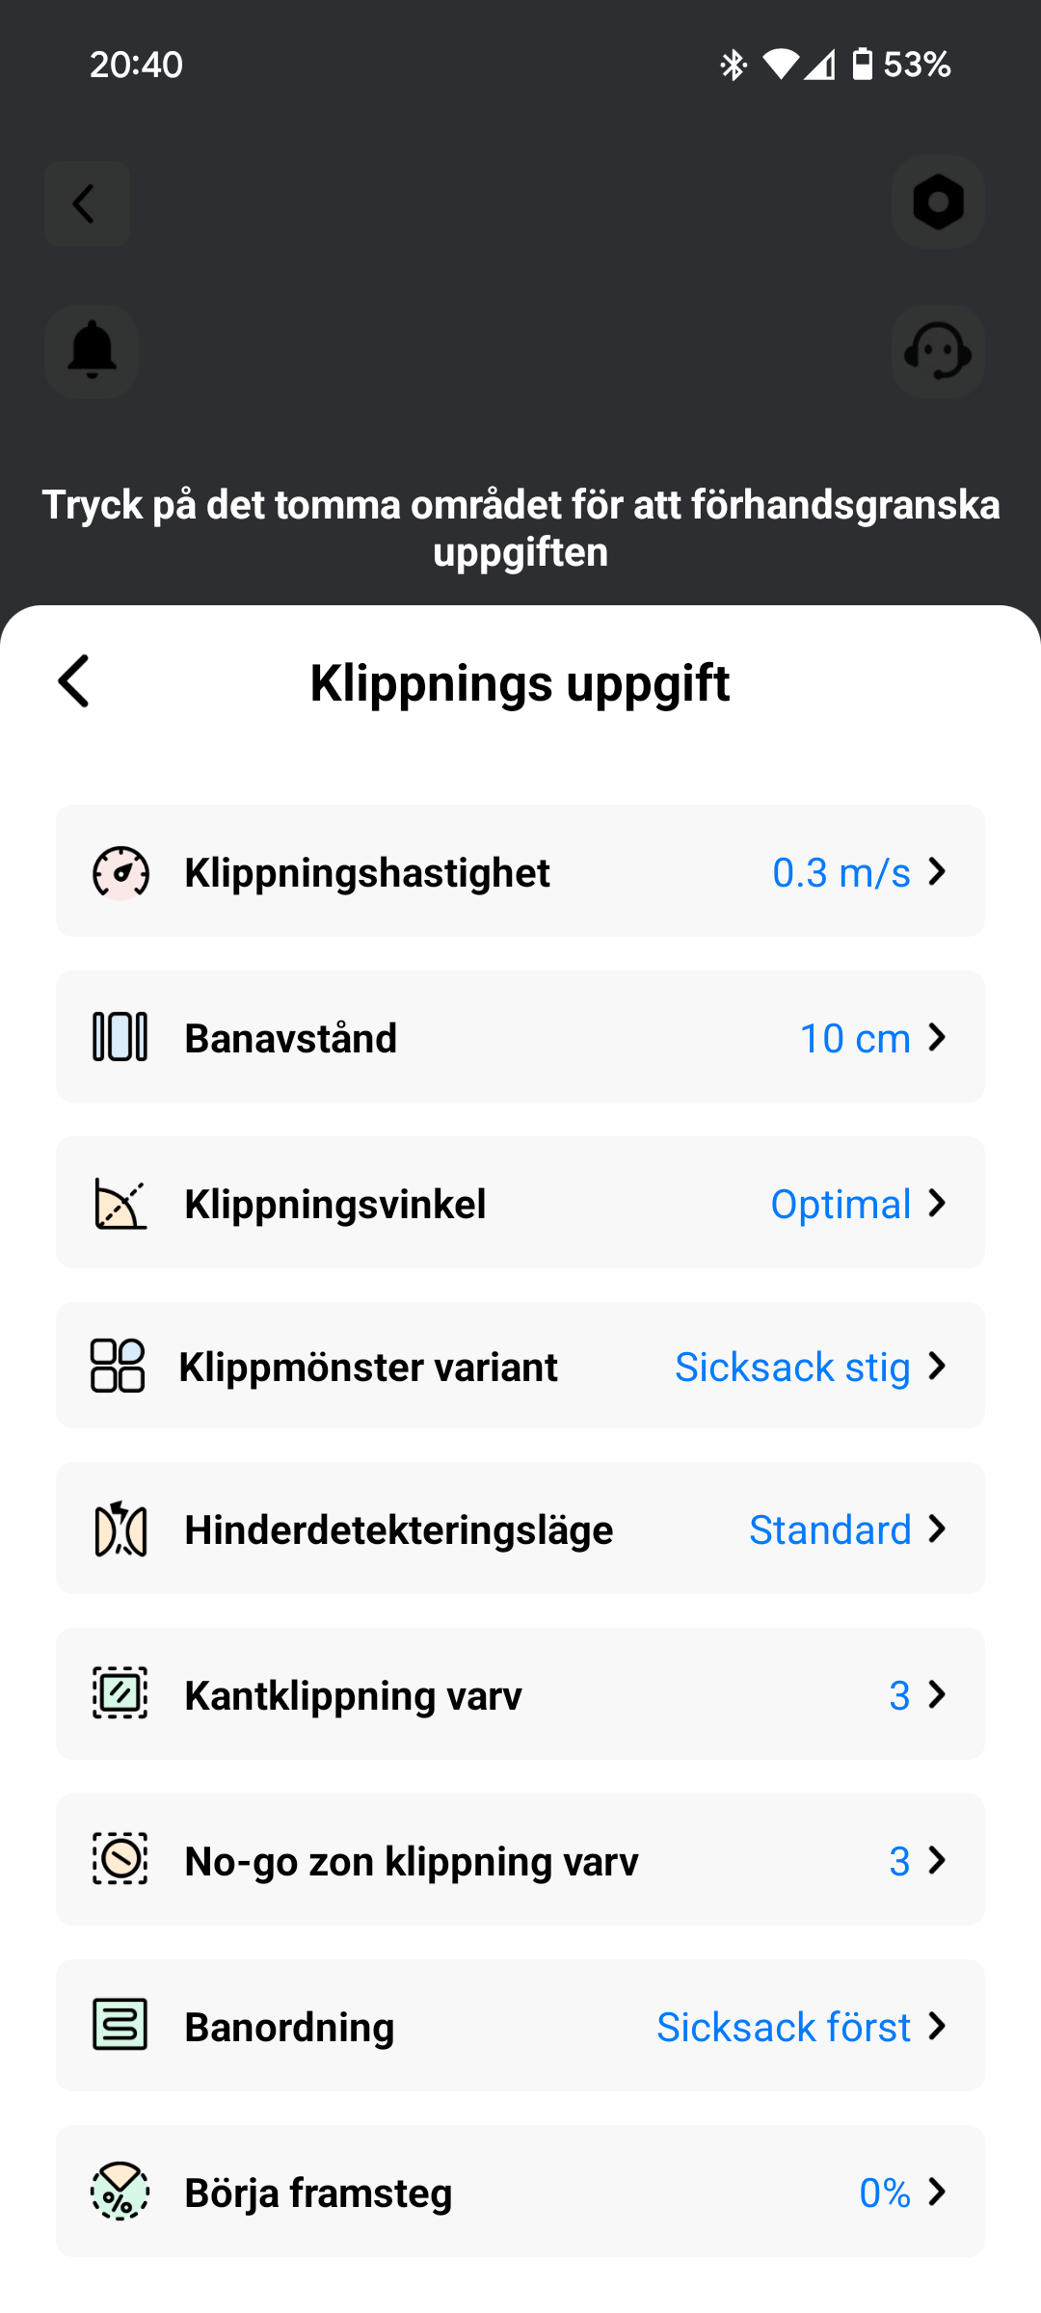Tap the Börja framsteg percent icon
1041x2313 pixels.
[120, 2192]
